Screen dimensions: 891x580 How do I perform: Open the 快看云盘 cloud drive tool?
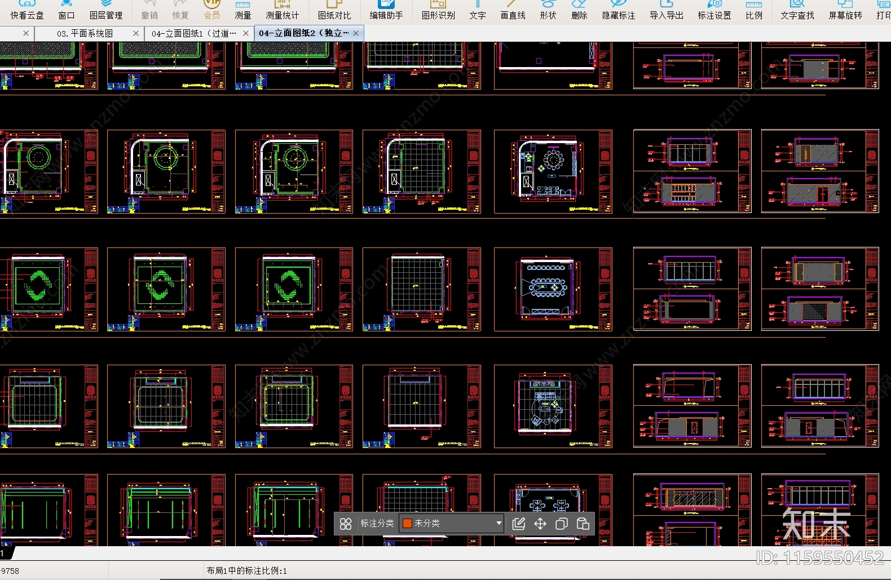(x=27, y=10)
